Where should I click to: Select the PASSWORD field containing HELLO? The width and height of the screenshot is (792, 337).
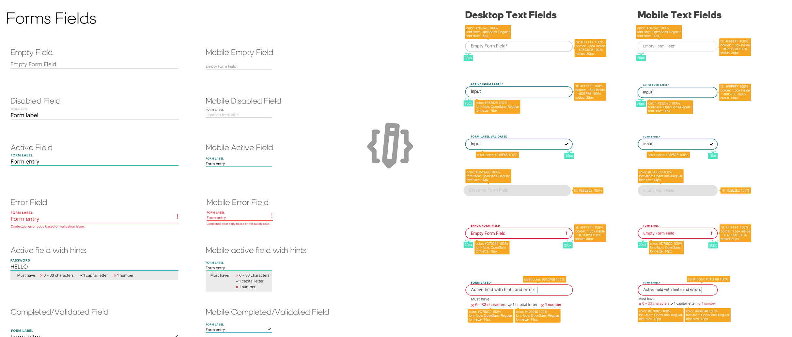(x=94, y=267)
